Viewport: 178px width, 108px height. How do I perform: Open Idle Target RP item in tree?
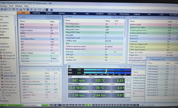pos(9,56)
